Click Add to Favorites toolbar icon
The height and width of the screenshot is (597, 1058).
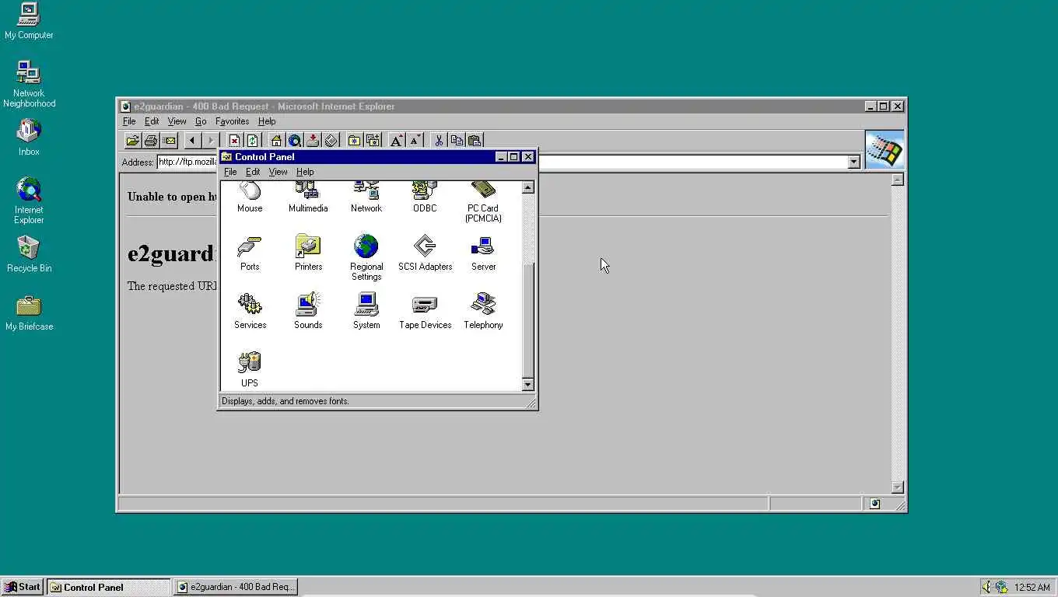point(373,140)
